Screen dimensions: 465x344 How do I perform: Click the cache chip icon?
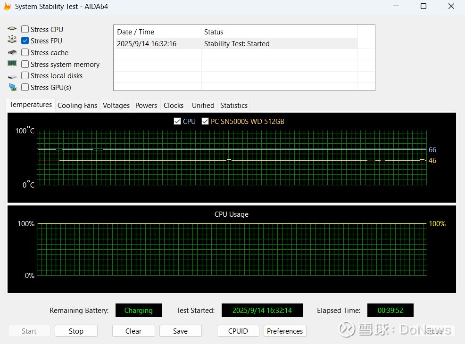coord(12,52)
